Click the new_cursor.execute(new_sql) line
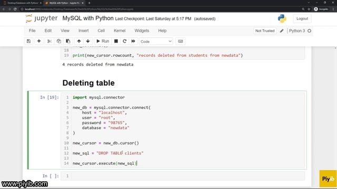 pos(105,163)
